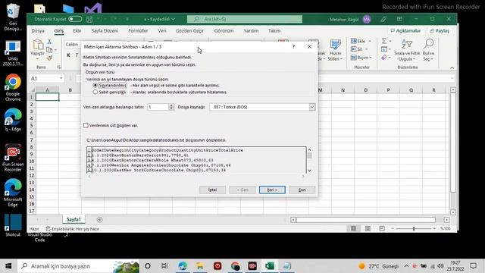Click the user account avatar MA

tap(367, 19)
